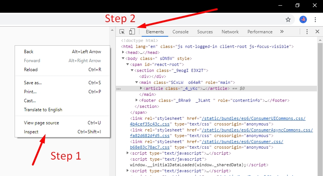Toggle the device toolbar icon
The image size is (323, 176).
point(132,32)
